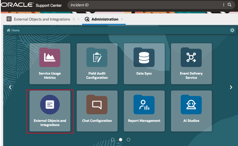Close the Administration tab
Image resolution: width=238 pixels, height=146 pixels.
(122, 19)
